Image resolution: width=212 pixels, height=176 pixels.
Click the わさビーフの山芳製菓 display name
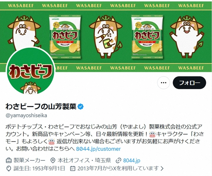click(41, 107)
